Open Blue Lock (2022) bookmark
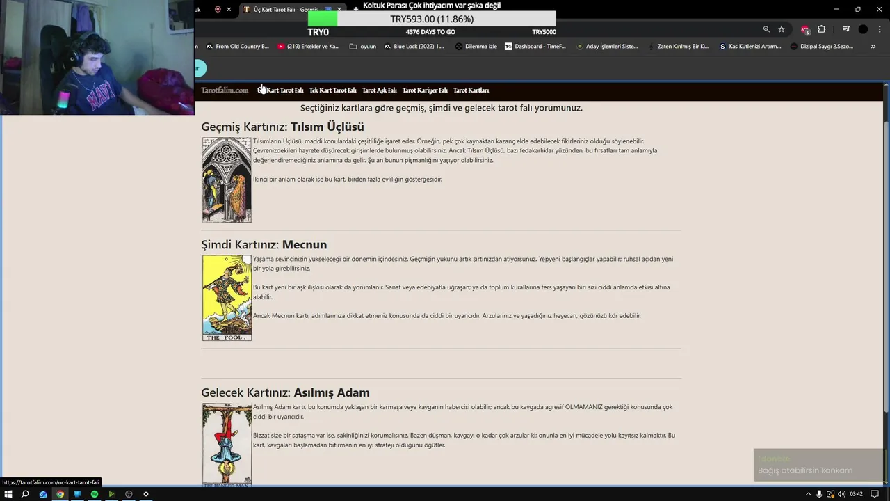This screenshot has width=890, height=501. click(413, 47)
